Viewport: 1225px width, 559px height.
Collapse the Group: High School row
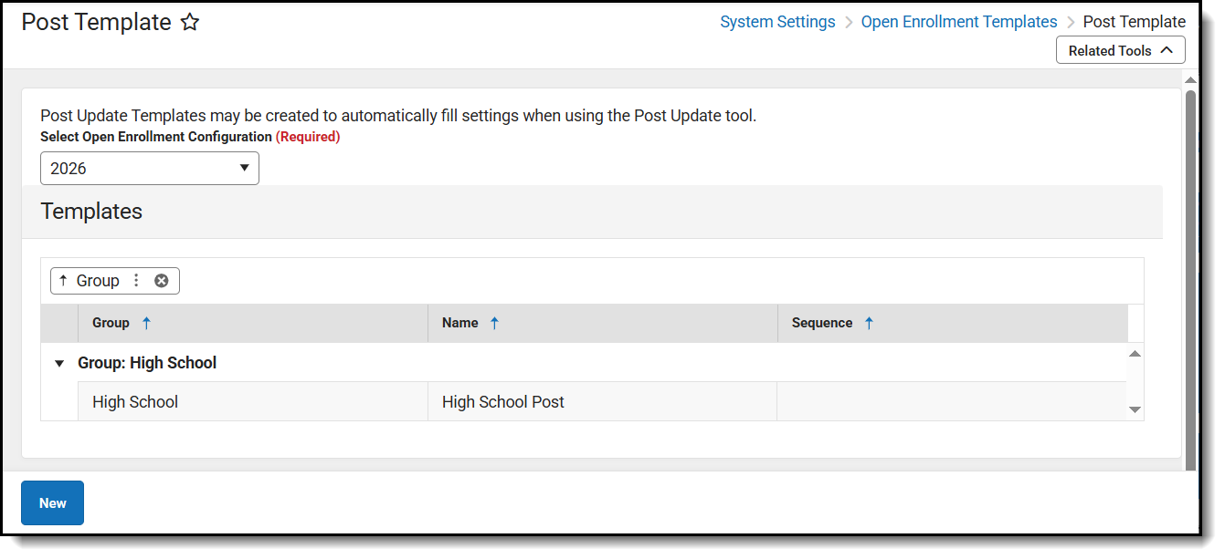pos(59,363)
